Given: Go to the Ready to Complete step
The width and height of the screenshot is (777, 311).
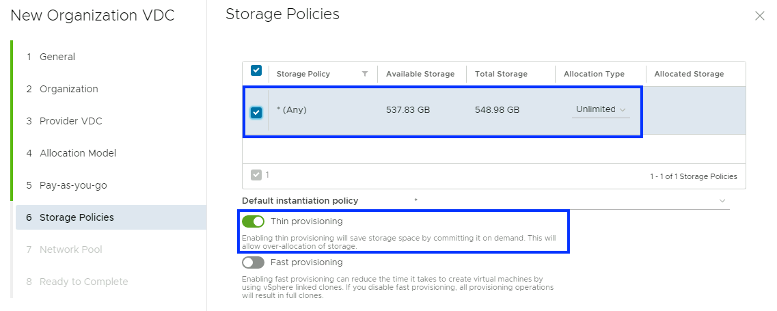Looking at the screenshot, I should (83, 282).
